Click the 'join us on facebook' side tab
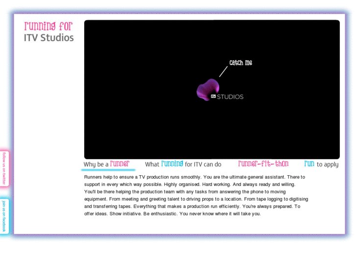Screen dimensions: 356x266 point(4,216)
